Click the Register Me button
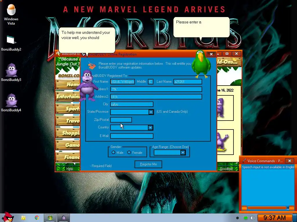The width and height of the screenshot is (297, 222). tap(148, 164)
